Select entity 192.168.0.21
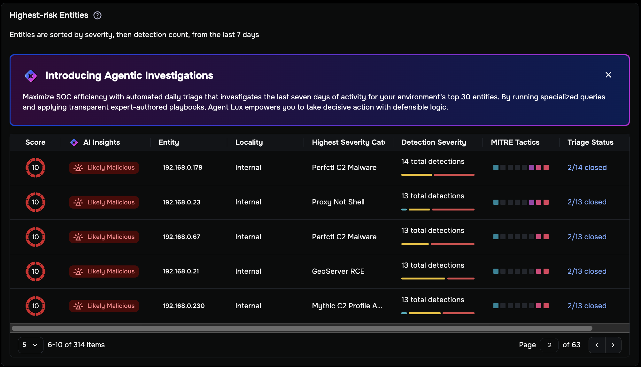The width and height of the screenshot is (641, 367). (181, 271)
